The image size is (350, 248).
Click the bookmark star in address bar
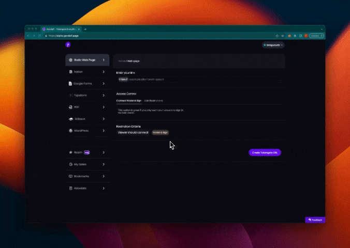pos(283,36)
